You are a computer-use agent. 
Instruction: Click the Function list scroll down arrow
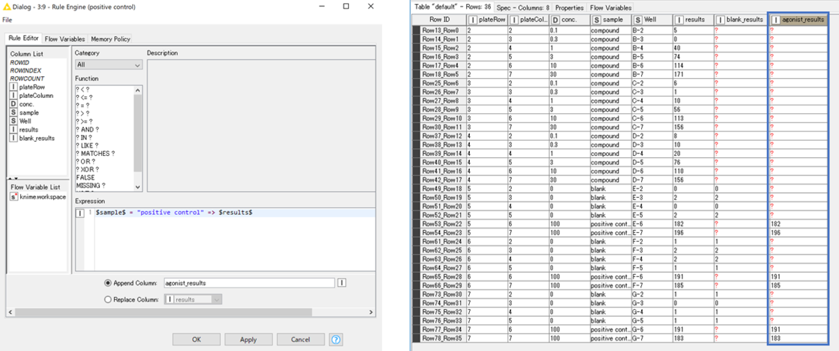click(x=138, y=187)
